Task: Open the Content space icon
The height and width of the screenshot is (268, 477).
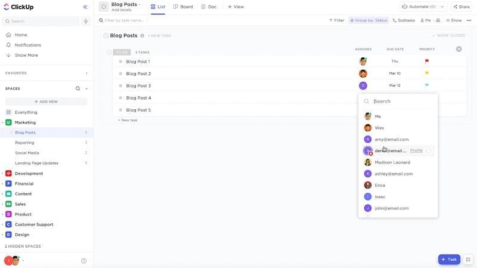Action: click(x=8, y=194)
